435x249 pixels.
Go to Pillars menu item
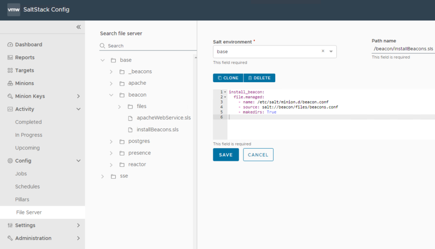[x=22, y=199]
